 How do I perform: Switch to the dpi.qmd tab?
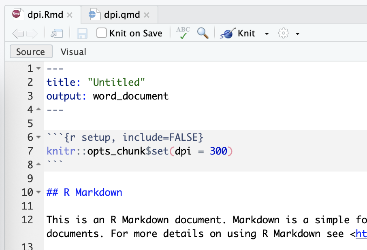pos(122,15)
